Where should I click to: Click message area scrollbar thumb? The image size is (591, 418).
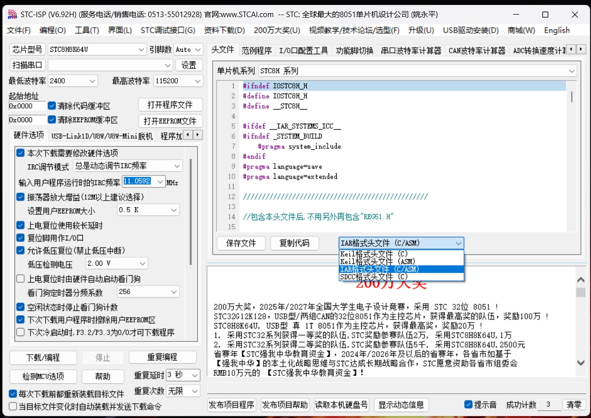(x=581, y=292)
